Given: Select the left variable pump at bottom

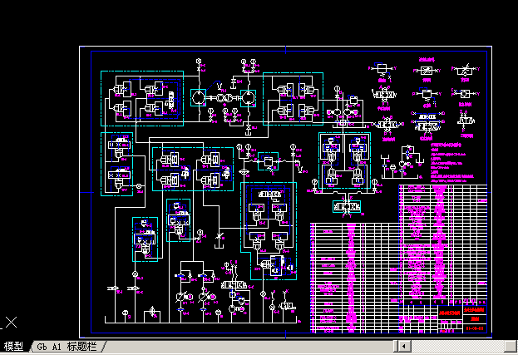Looking at the screenshot, I should 181,297.
